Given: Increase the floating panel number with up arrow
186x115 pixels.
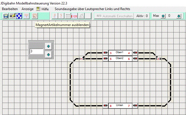Looking at the screenshot, I should tap(48, 46).
